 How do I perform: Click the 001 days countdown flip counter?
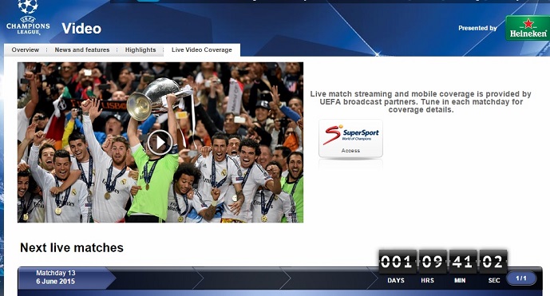(398, 262)
